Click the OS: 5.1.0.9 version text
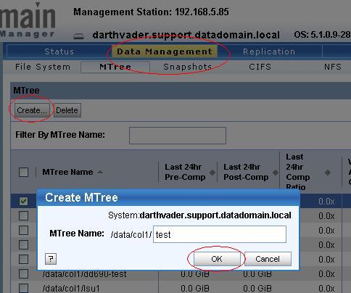Screen dimensions: 351x293 [x=322, y=35]
